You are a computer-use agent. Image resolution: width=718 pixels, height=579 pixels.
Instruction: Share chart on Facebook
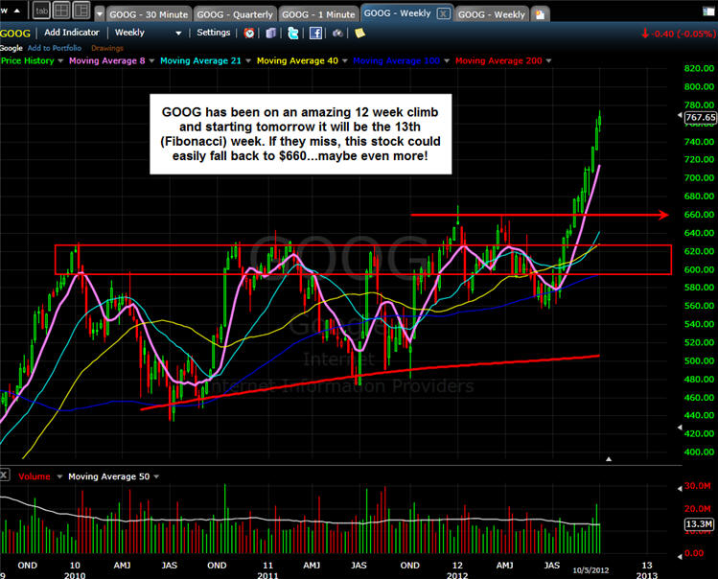[x=315, y=33]
